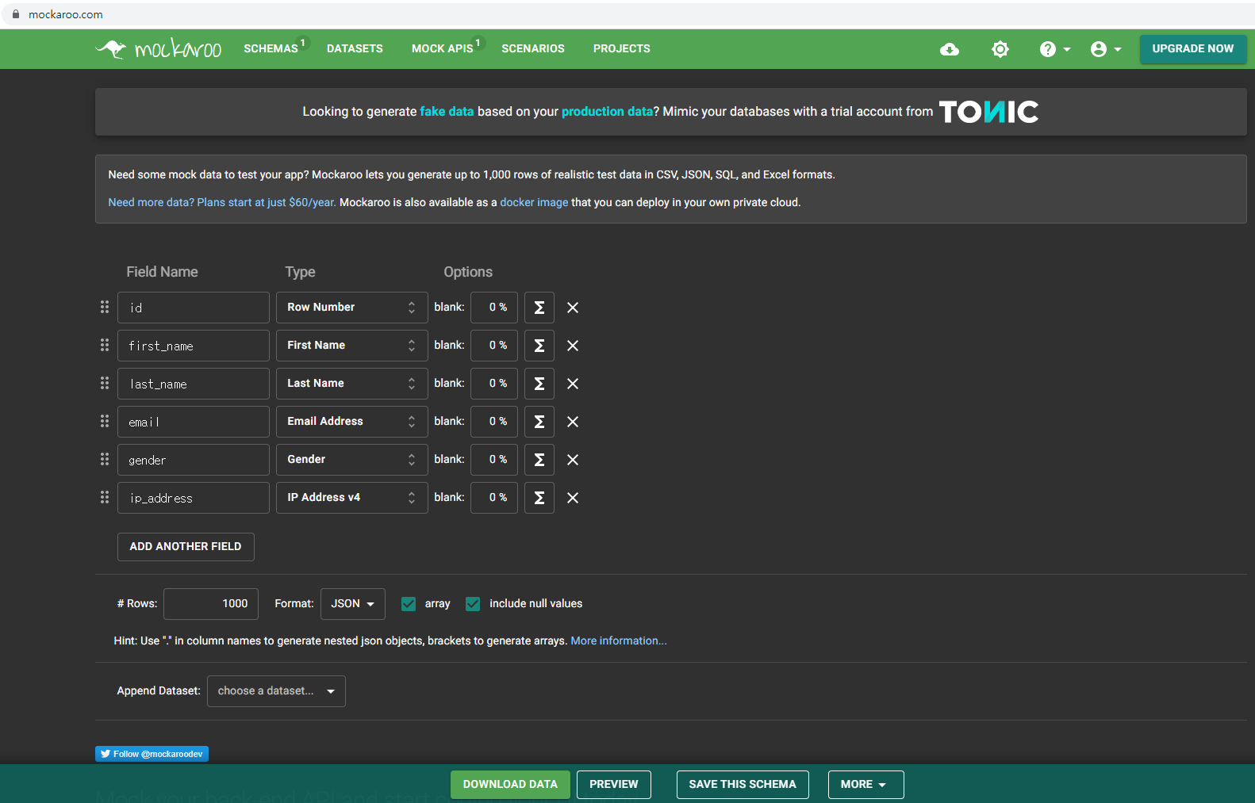Open formula sigma for id field
The height and width of the screenshot is (803, 1255).
[539, 308]
